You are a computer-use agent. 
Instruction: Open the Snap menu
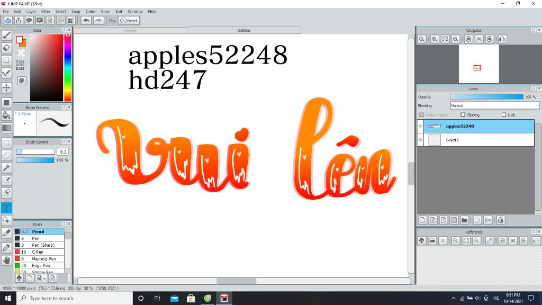(76, 12)
